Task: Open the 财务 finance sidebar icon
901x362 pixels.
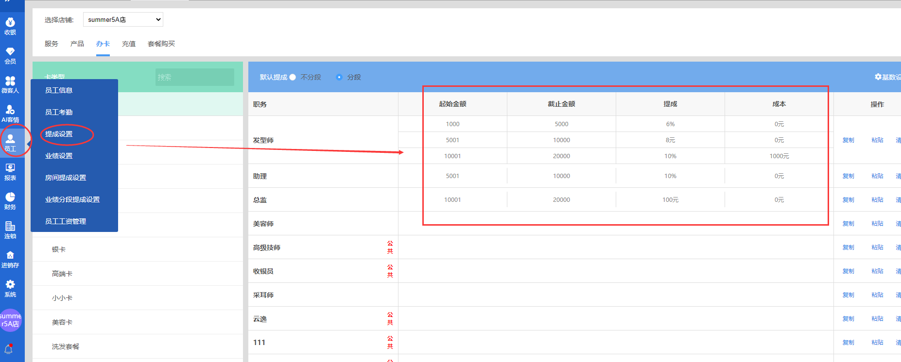Action: 10,201
